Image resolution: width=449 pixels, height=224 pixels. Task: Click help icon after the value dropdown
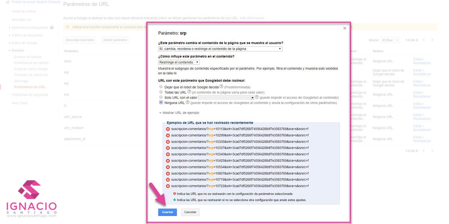257,97
